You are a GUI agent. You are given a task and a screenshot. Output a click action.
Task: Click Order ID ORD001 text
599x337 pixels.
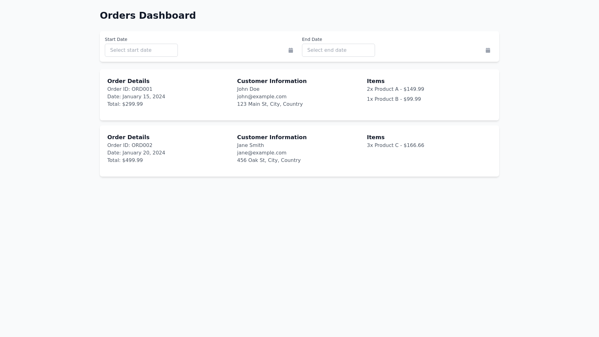(130, 89)
